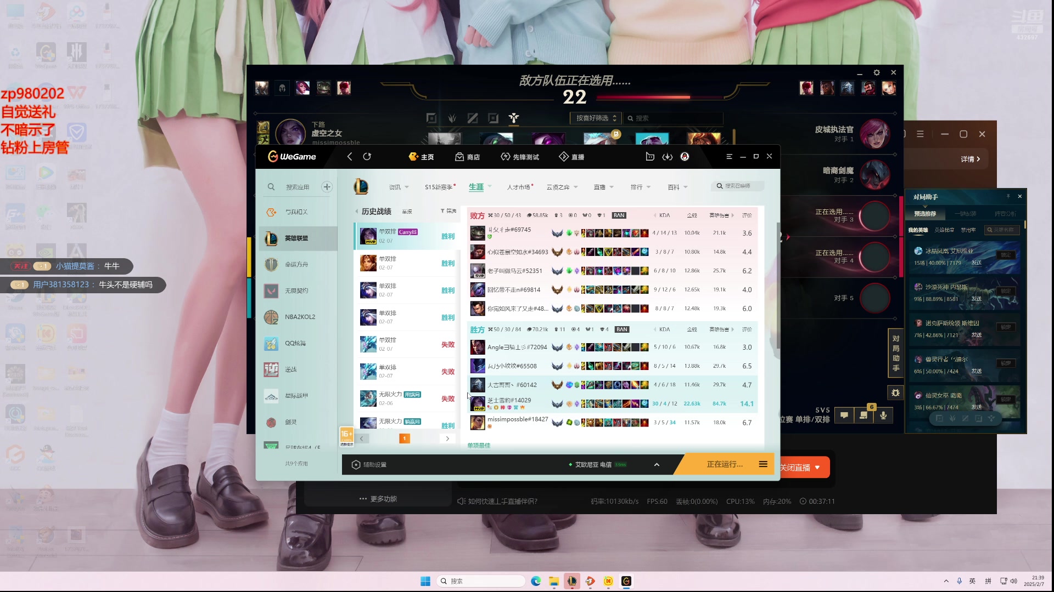Go to previous page of match history
1054x592 pixels.
pos(362,439)
